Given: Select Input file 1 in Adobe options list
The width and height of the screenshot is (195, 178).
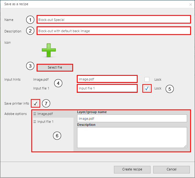Looking at the screenshot, I should click(x=45, y=122).
